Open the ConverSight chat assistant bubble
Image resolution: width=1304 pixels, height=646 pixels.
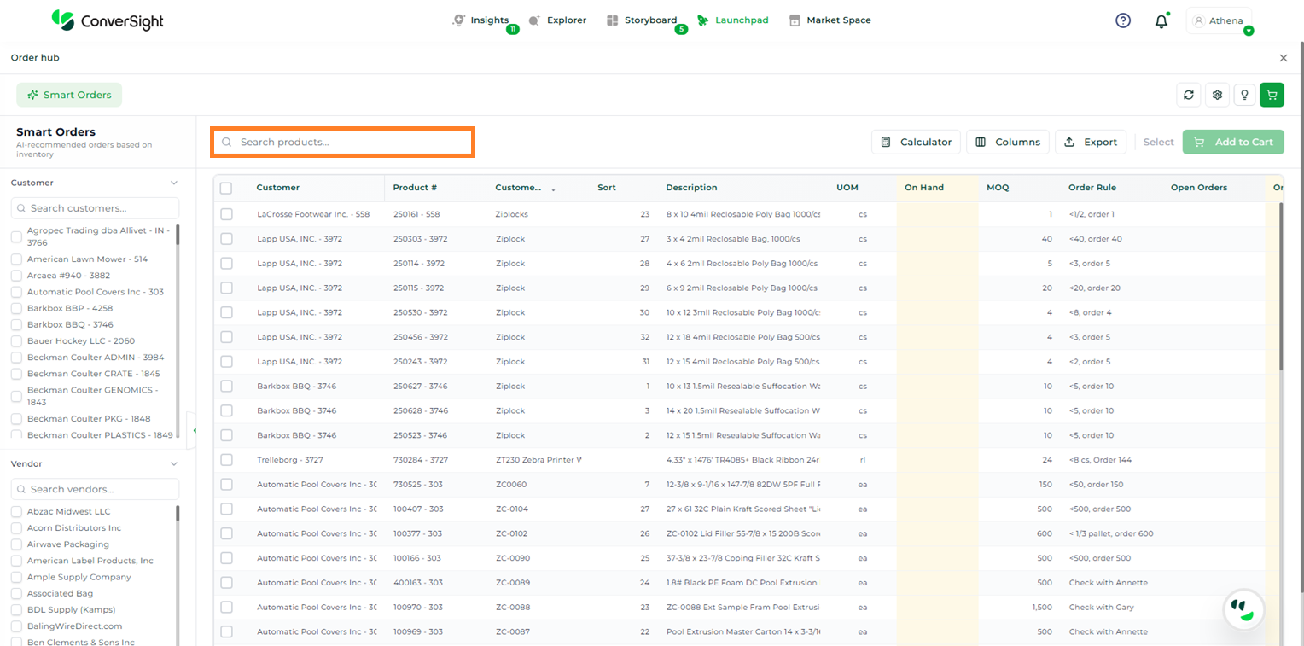[x=1243, y=608]
